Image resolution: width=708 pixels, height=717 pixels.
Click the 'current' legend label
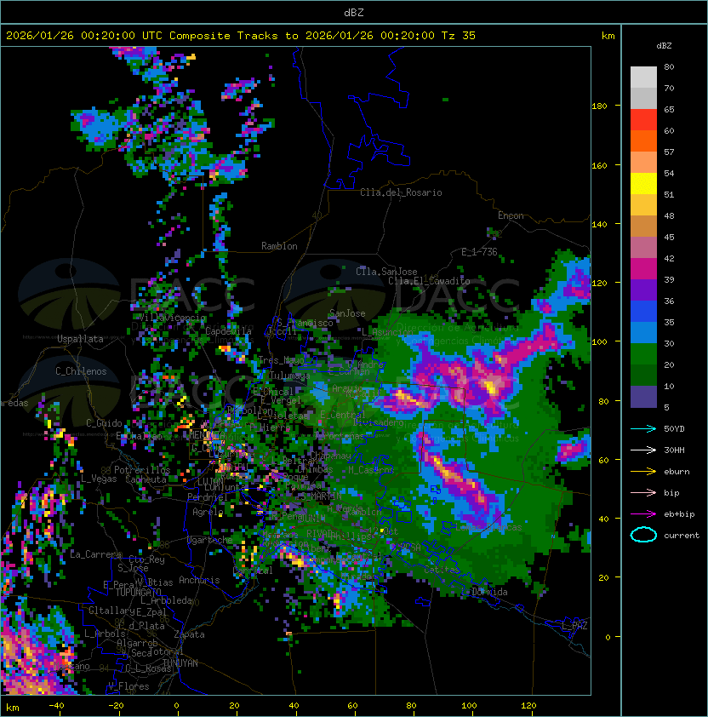[682, 536]
